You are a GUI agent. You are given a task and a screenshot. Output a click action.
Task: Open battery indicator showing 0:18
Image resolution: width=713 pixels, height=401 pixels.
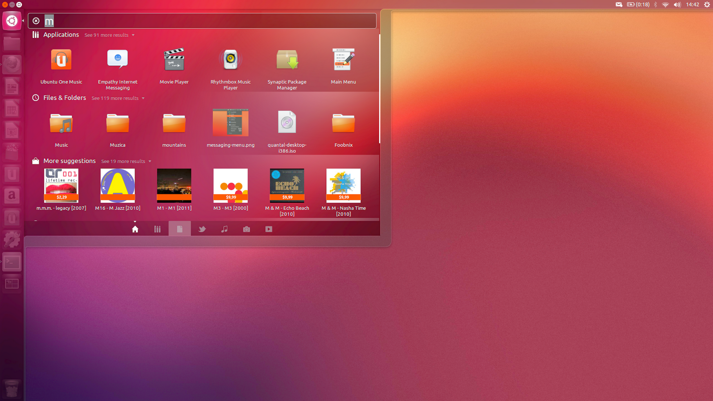638,4
